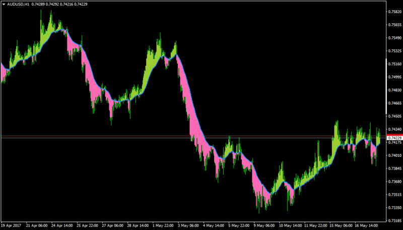Select the 0.73680 price scale label
The width and height of the screenshot is (403, 230).
tap(395, 182)
